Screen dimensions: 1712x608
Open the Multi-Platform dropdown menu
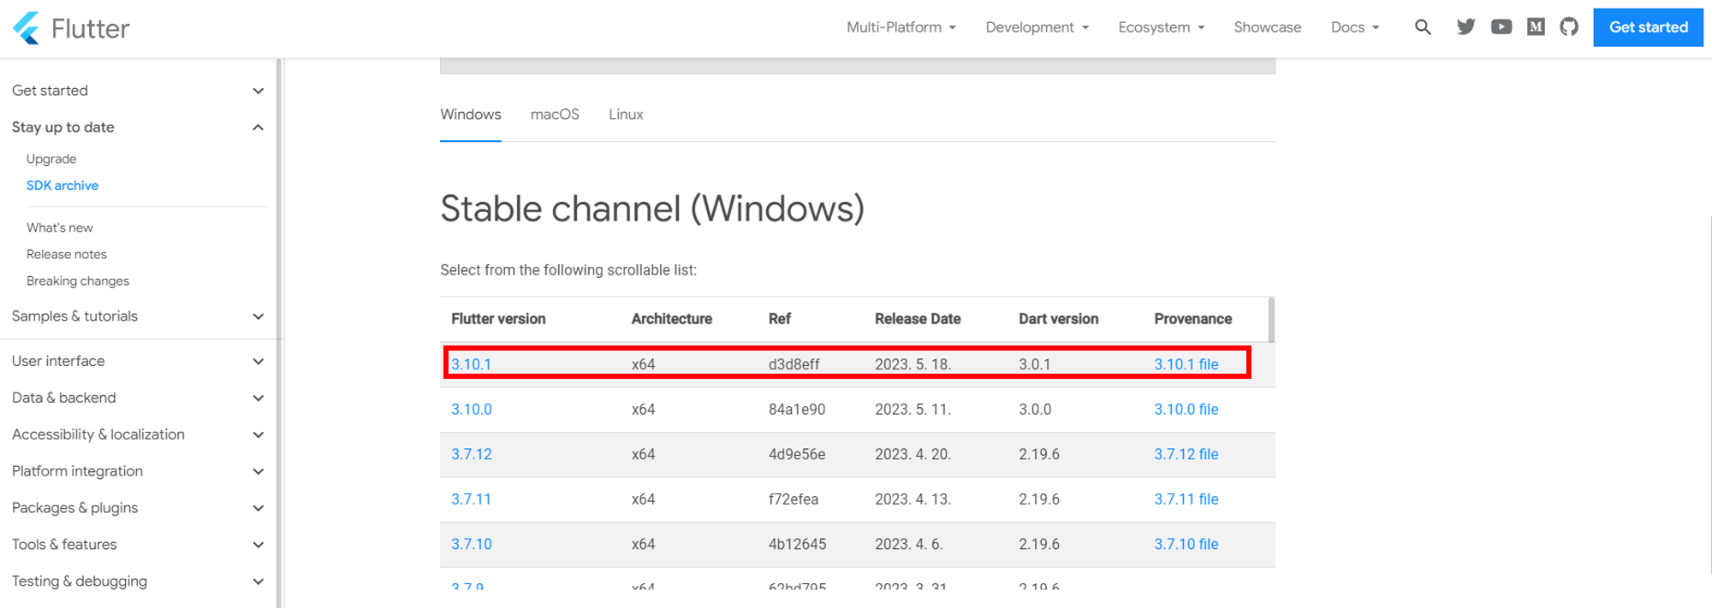tap(901, 27)
